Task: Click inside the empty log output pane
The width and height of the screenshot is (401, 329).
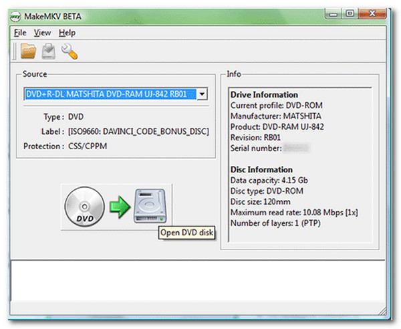Action: click(x=198, y=281)
